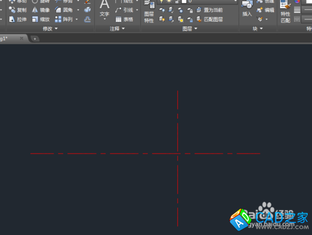
Task: Select the Stretch (拉伸) tool
Action: 17,19
